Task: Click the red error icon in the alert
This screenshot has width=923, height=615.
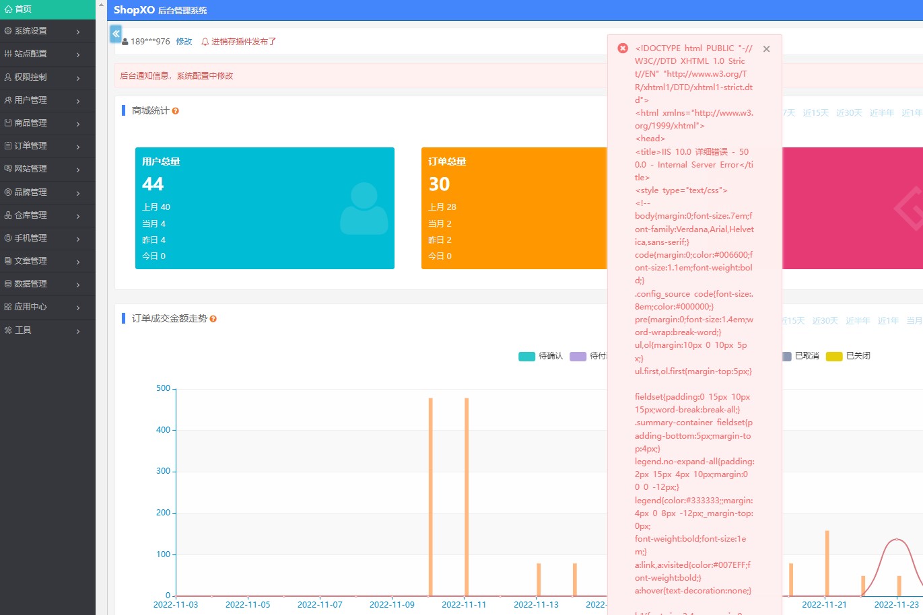Action: (x=623, y=48)
